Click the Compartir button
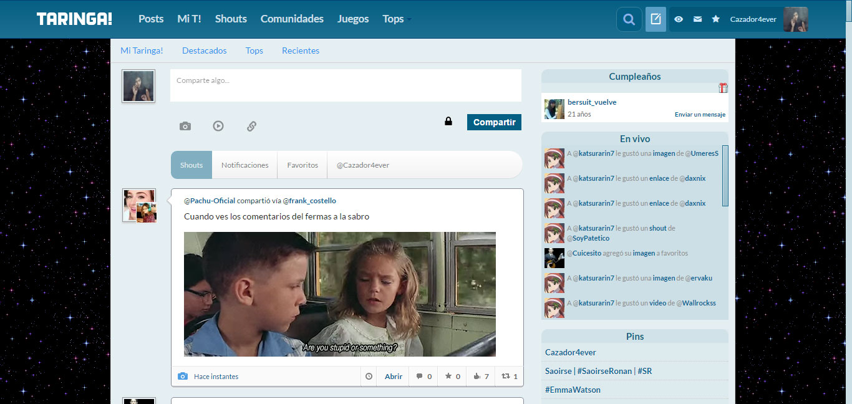 tap(494, 122)
